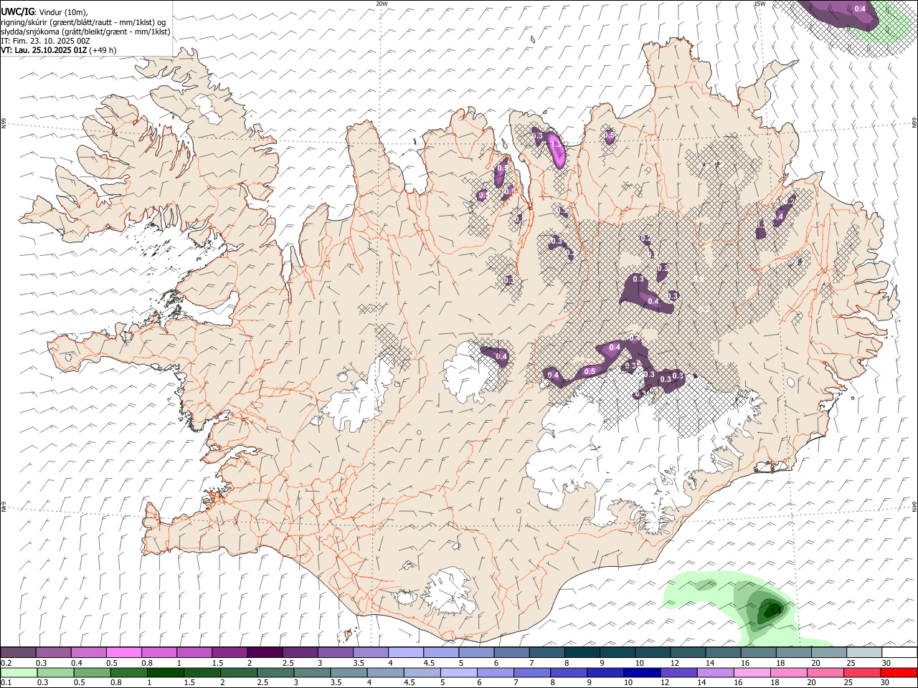This screenshot has width=918, height=688.
Task: Pick the rain scale swatch between 8 and 9
Action: click(x=569, y=672)
